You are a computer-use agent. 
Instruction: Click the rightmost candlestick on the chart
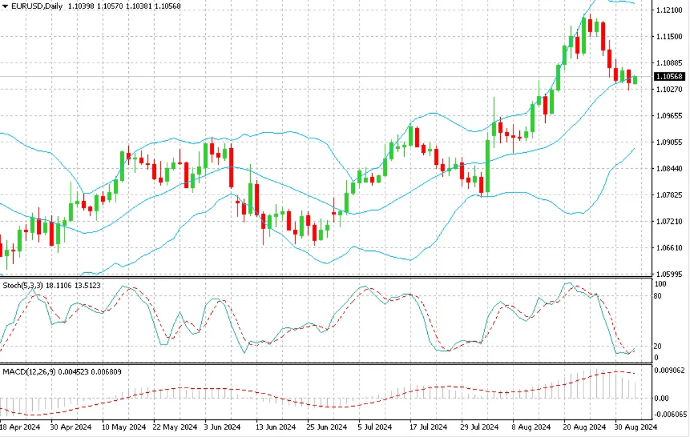(635, 79)
